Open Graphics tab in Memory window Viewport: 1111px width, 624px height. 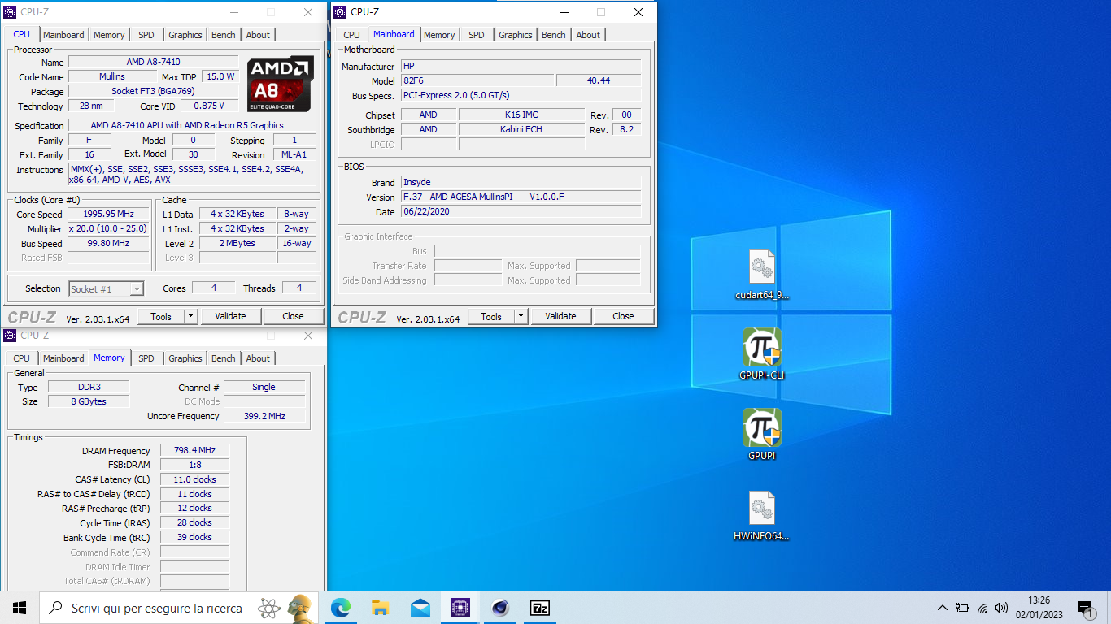point(185,358)
